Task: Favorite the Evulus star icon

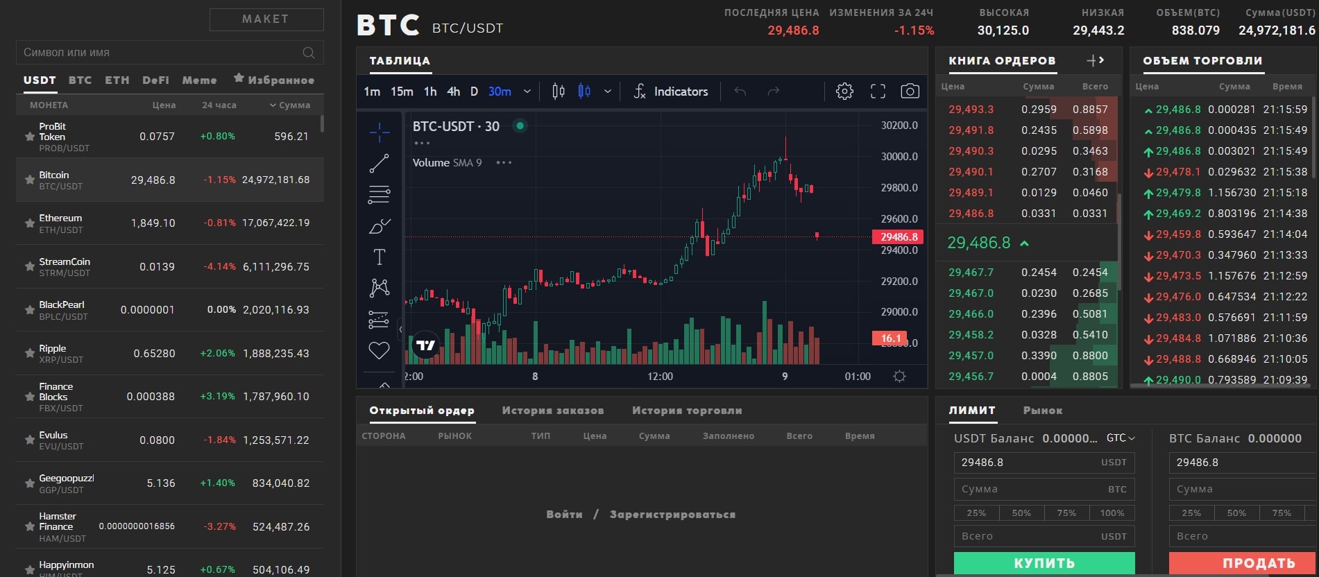Action: (29, 440)
